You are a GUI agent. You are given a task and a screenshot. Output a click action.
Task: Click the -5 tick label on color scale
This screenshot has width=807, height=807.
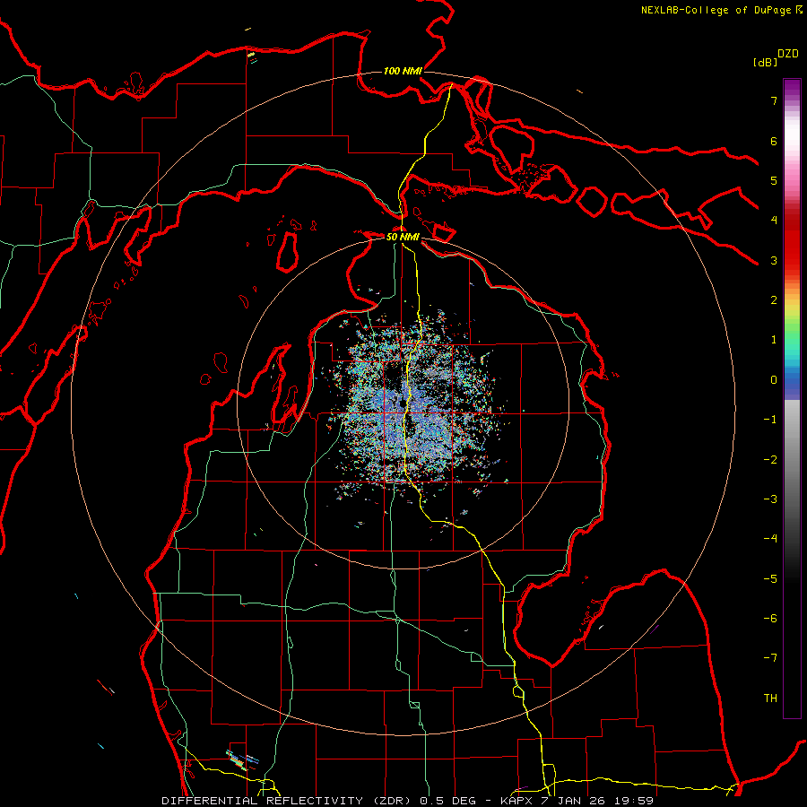click(x=770, y=578)
